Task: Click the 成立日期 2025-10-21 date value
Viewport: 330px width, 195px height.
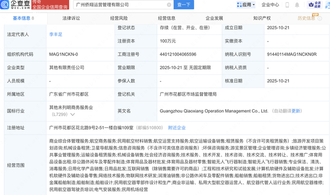Action: point(278,28)
